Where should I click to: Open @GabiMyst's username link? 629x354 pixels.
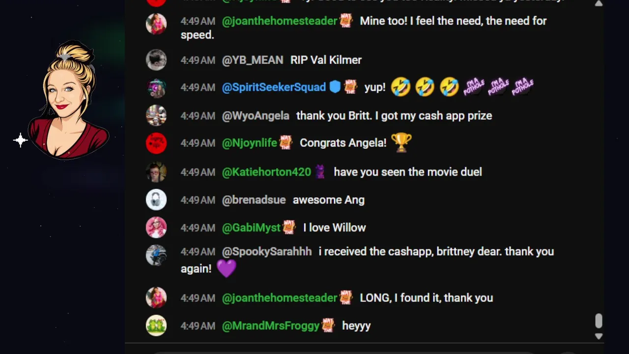tap(251, 228)
